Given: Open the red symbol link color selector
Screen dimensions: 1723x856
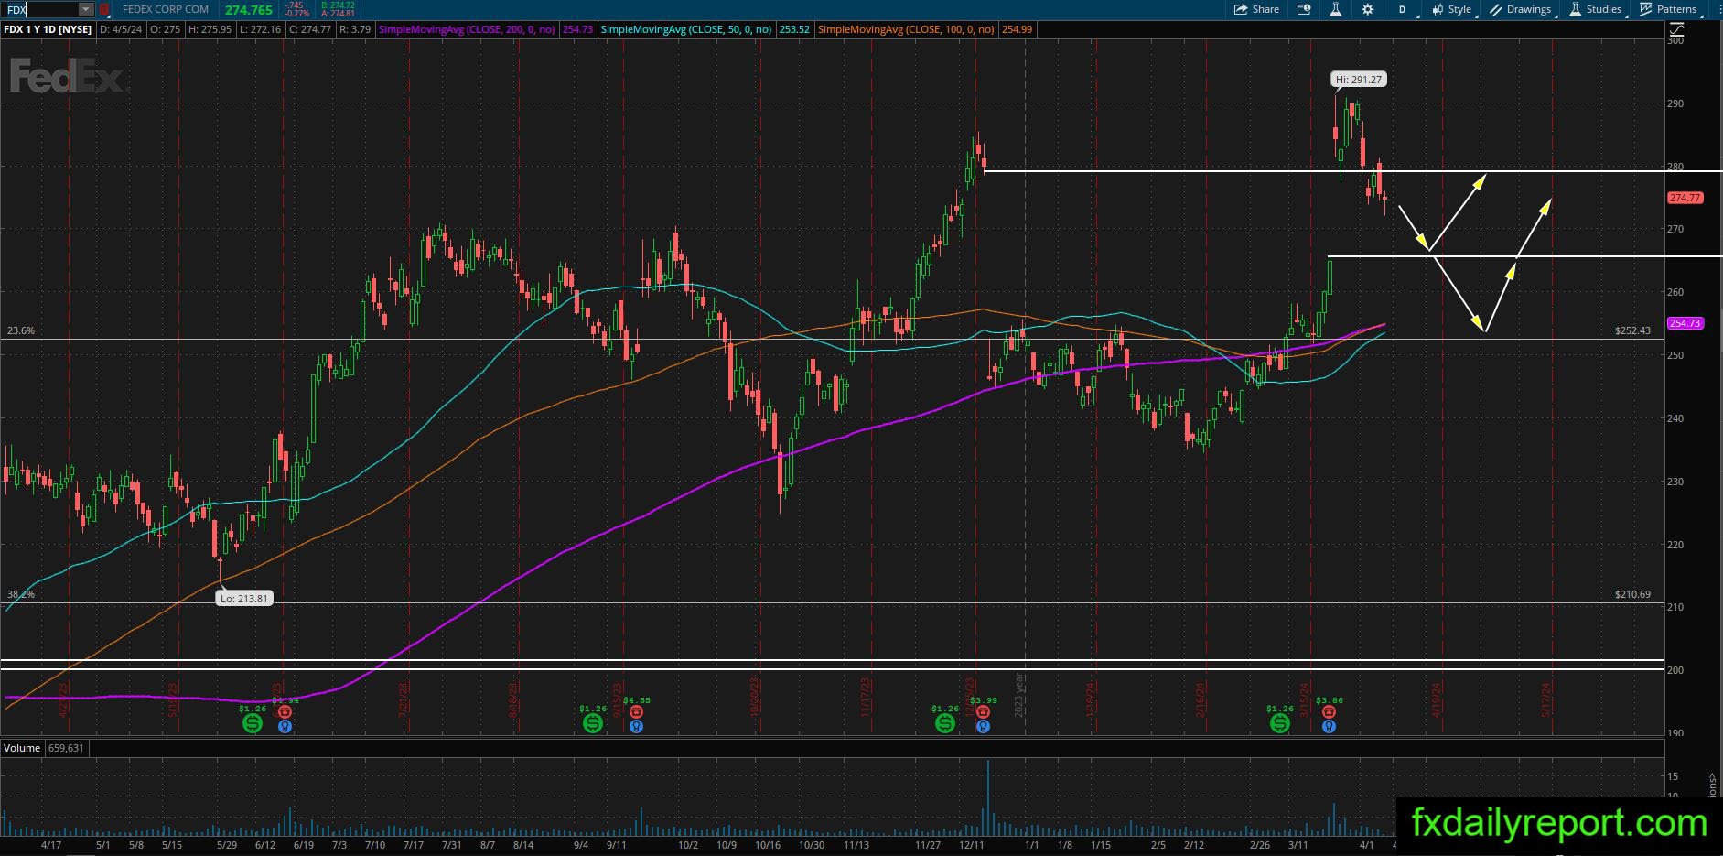Looking at the screenshot, I should (104, 9).
